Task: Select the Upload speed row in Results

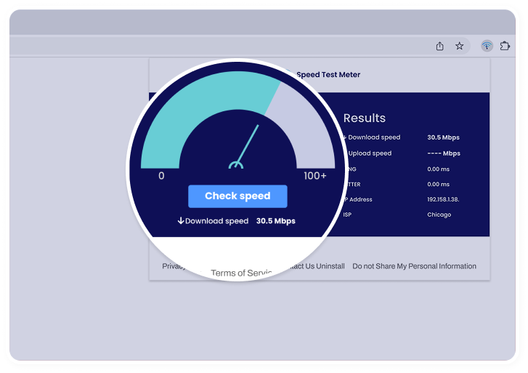Action: pyautogui.click(x=370, y=153)
